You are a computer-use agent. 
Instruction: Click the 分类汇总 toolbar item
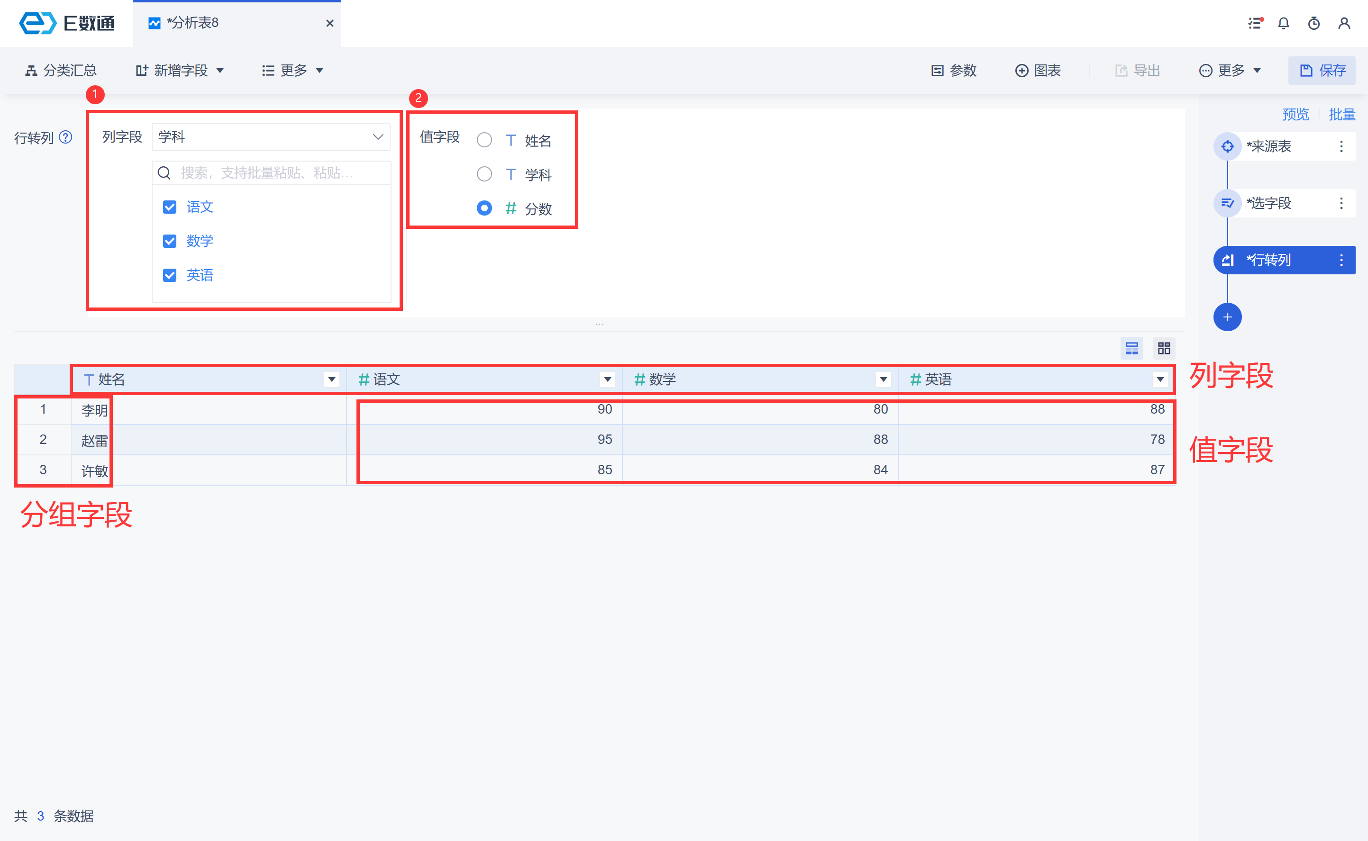(61, 71)
